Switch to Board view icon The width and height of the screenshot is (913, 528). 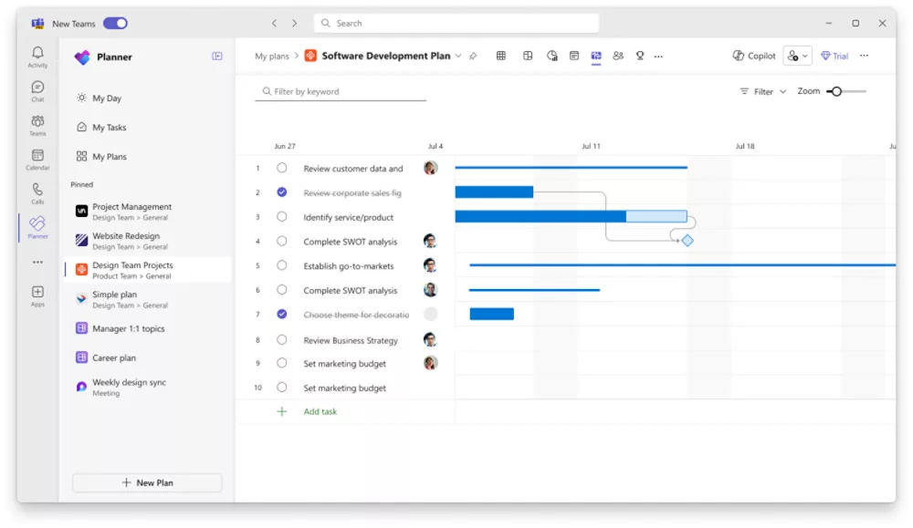(528, 56)
